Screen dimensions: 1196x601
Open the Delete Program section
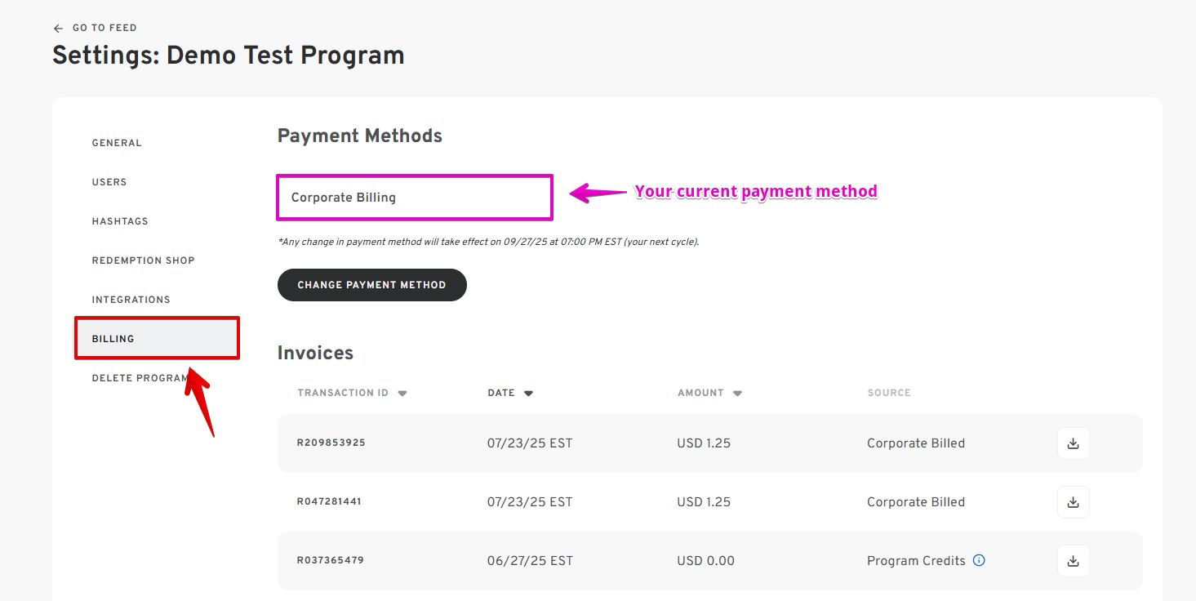(140, 378)
